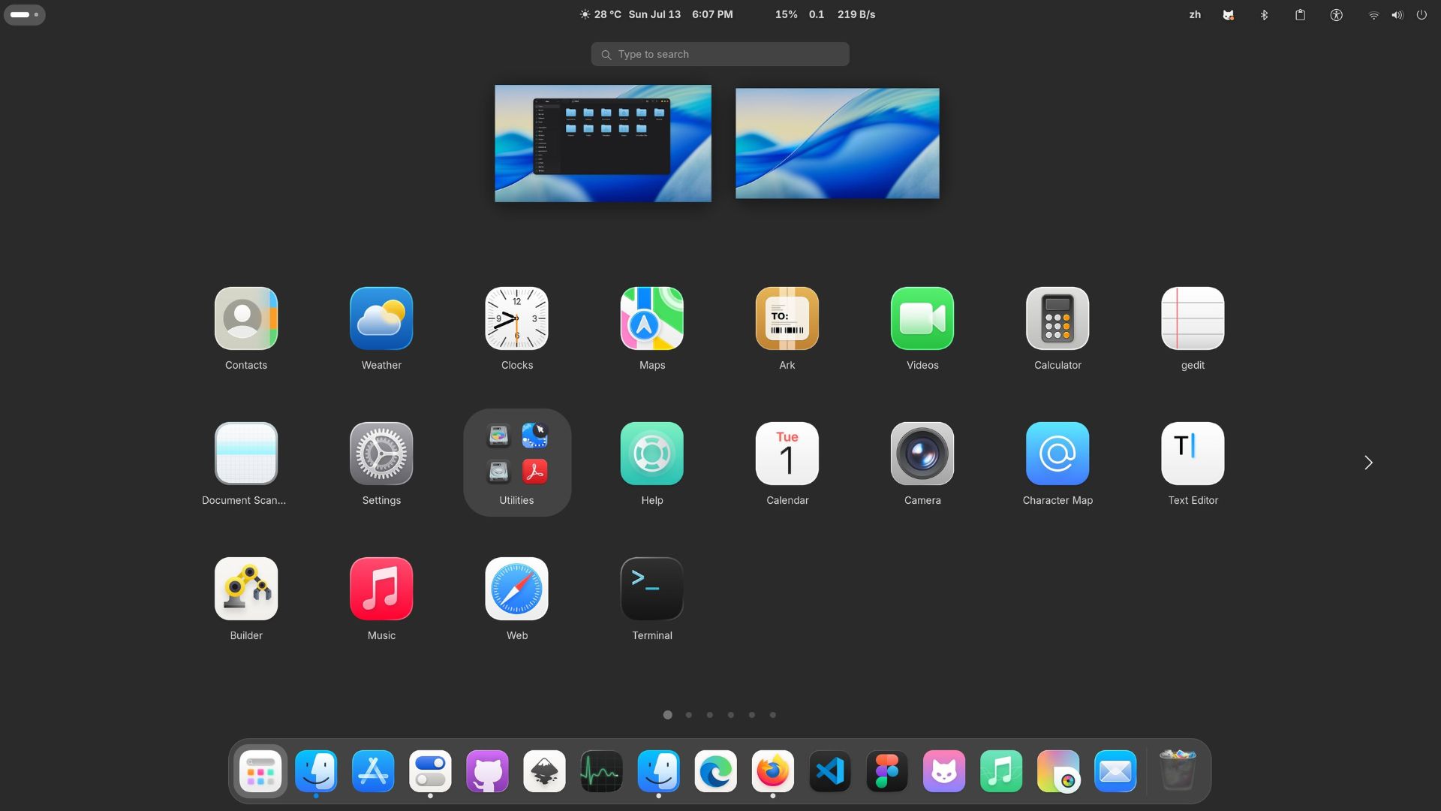
Task: Show the power options menu
Action: 1421,14
